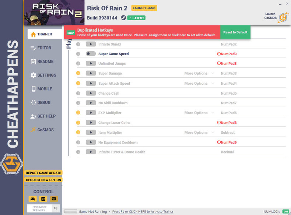This screenshot has height=215, width=291.
Task: Open the EDITOR tab
Action: (x=41, y=48)
